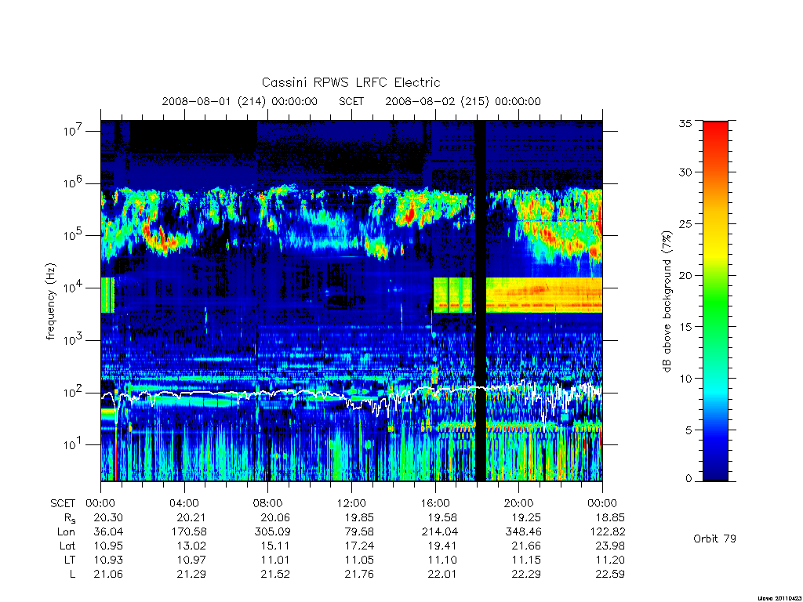Click the end date '2008-08-02 (215)' text
Screen dimensions: 803x602
[437, 101]
